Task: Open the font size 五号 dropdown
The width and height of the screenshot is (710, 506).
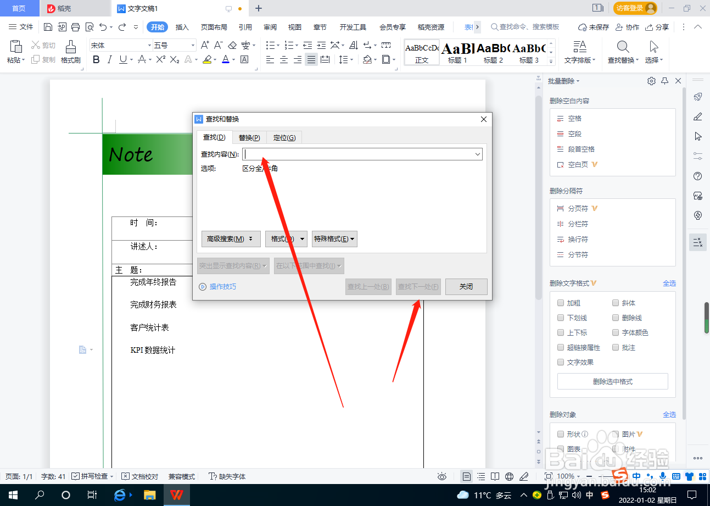Action: tap(193, 45)
